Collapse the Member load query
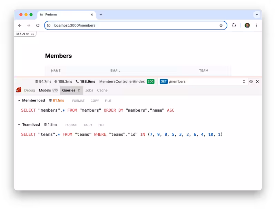This screenshot has width=276, height=209. pos(19,100)
